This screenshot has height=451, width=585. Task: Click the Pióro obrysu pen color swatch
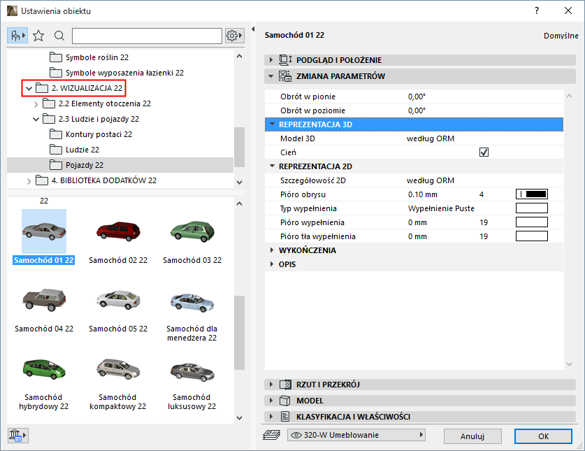[x=531, y=194]
